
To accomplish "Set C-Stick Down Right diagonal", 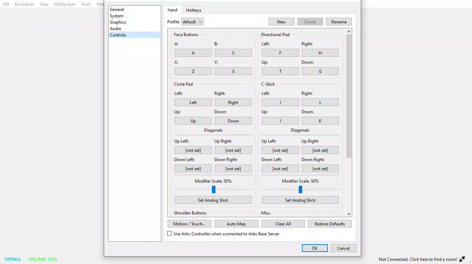I will [x=320, y=169].
